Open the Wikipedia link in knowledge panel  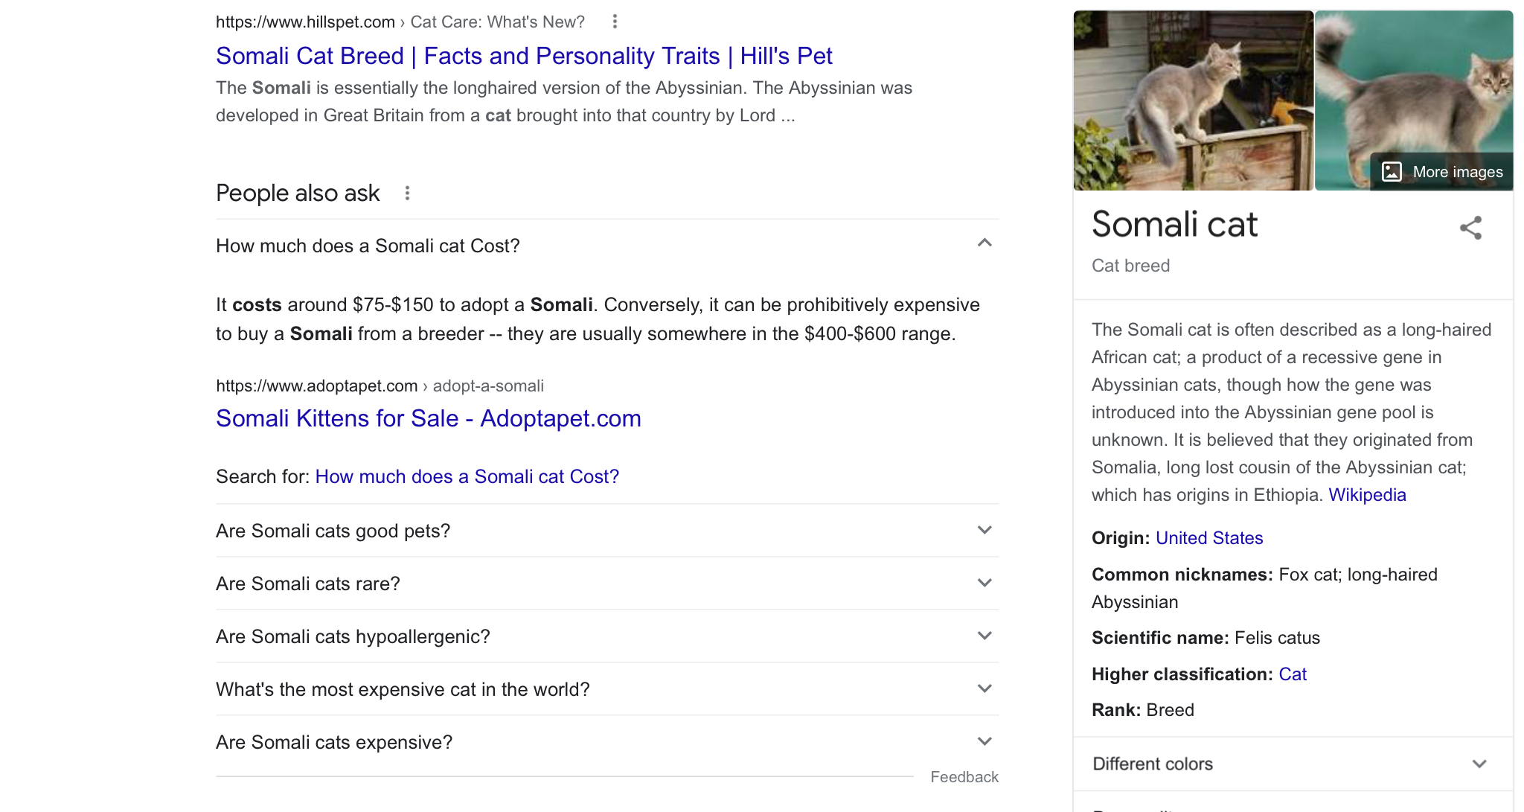click(x=1367, y=495)
